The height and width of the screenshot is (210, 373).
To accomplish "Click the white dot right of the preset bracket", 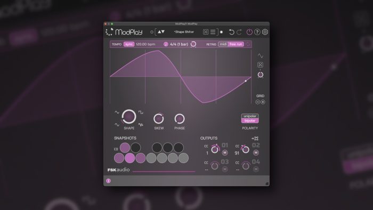I will [222, 32].
